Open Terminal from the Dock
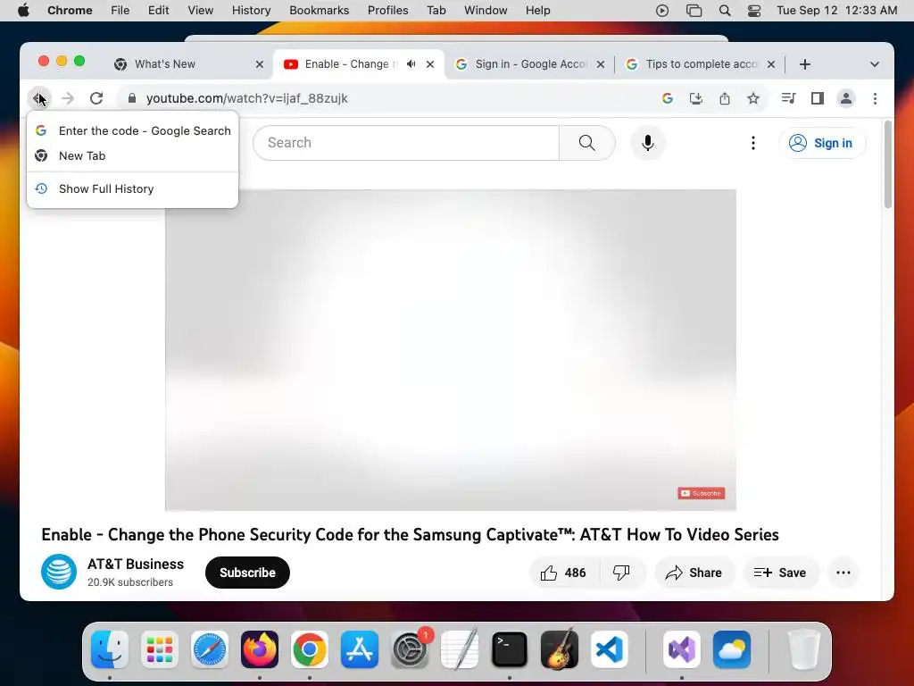The width and height of the screenshot is (914, 686). click(x=510, y=649)
